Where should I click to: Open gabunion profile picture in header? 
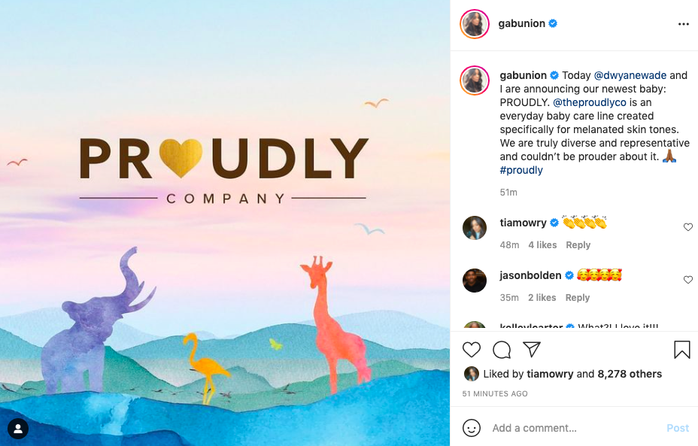(x=475, y=23)
